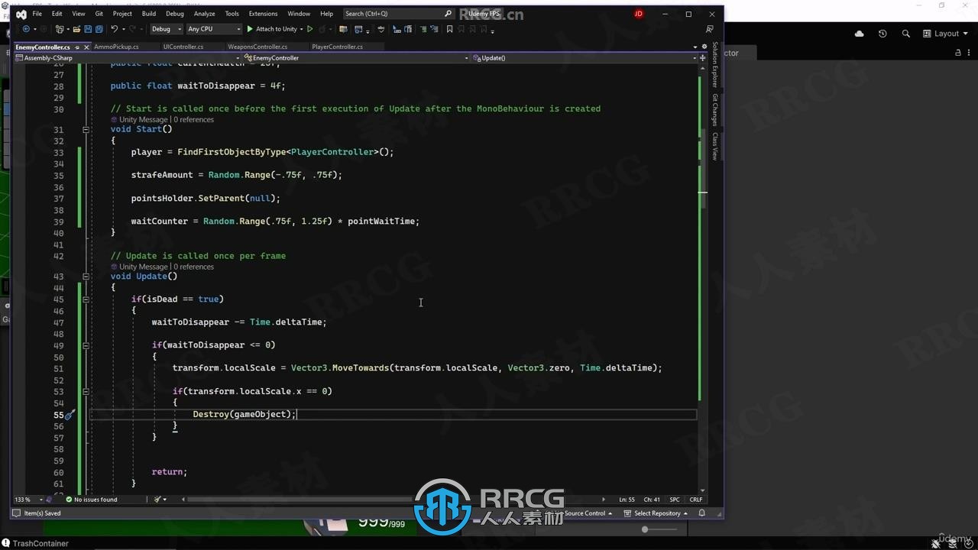978x550 pixels.
Task: Click the error icon beside TrashContainer
Action: tap(6, 543)
